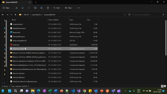Go back with the back arrow

coord(3,15)
